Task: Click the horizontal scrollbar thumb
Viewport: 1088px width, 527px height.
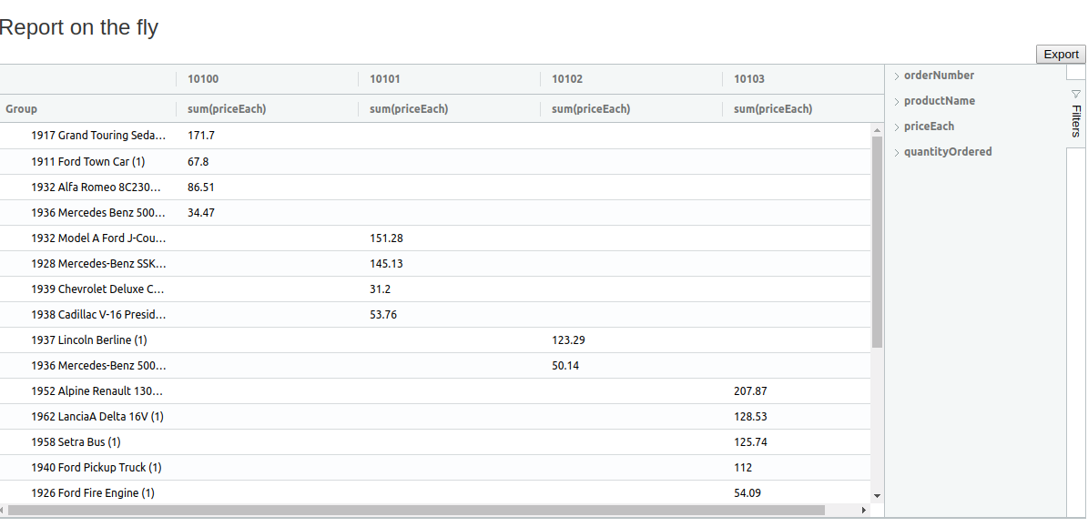Action: (x=416, y=511)
